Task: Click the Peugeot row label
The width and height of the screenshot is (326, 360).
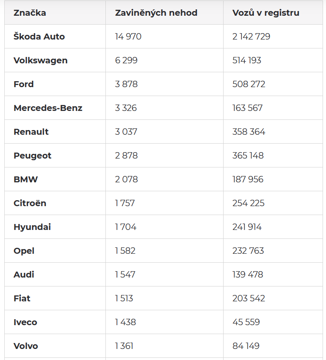Action: pos(32,156)
